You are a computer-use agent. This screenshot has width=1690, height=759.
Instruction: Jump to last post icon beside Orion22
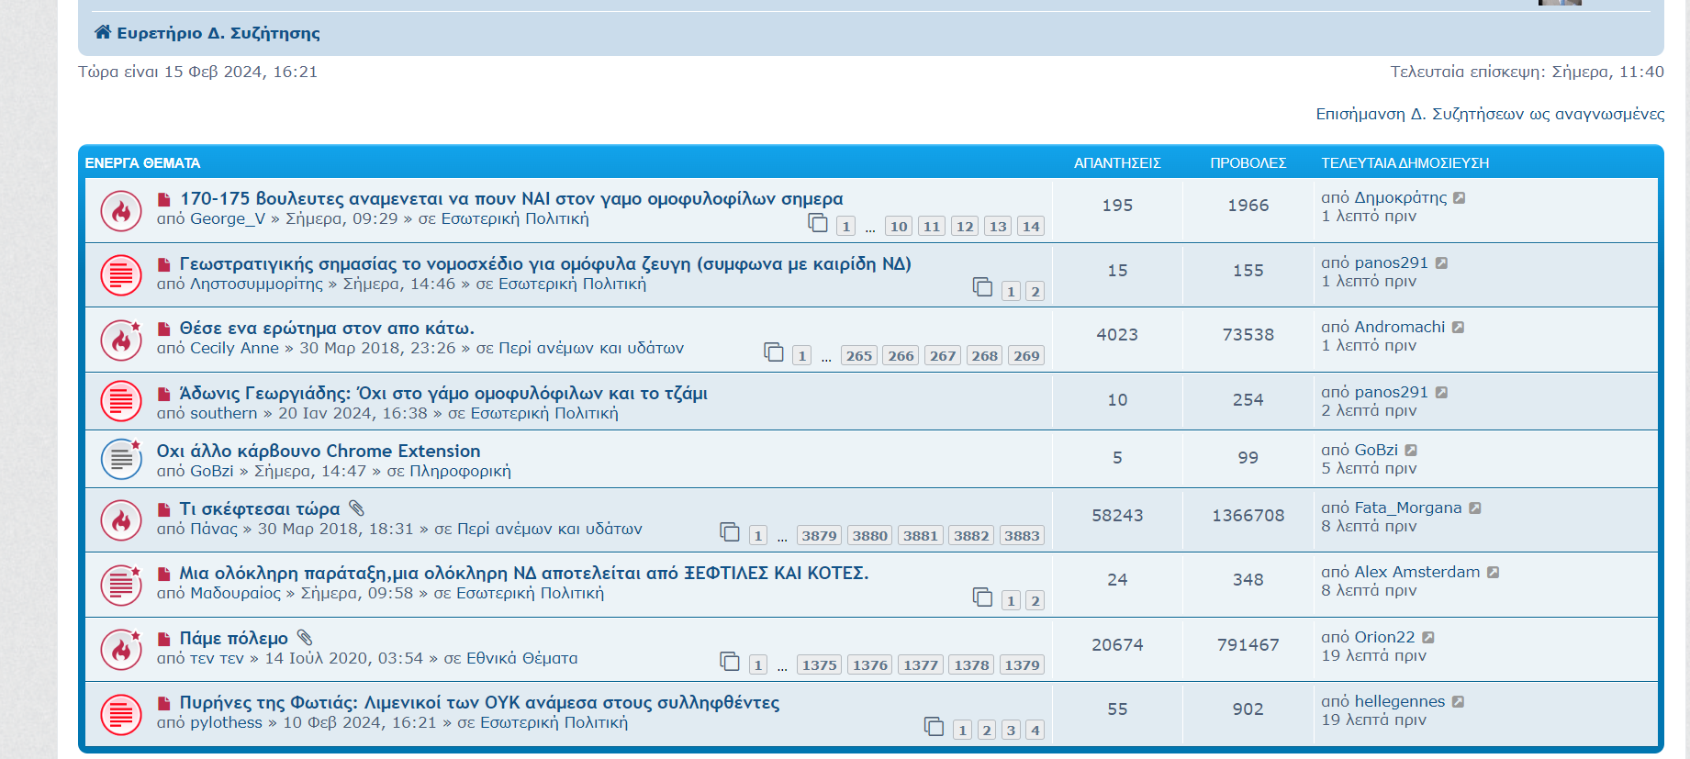[1428, 637]
